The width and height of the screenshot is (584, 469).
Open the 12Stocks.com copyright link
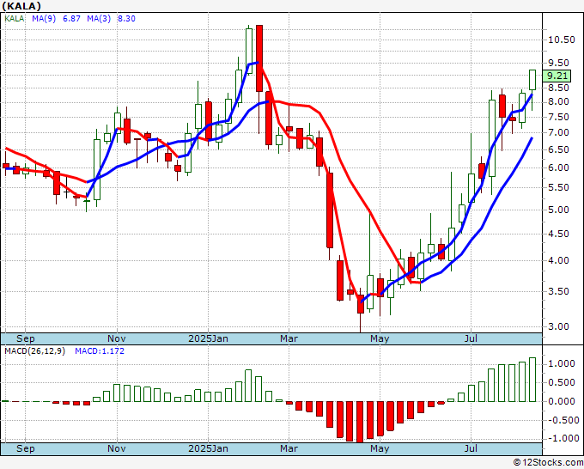(548, 463)
